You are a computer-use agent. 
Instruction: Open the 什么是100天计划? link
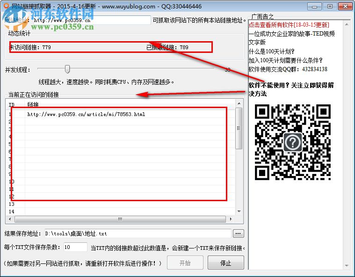pos(271,51)
